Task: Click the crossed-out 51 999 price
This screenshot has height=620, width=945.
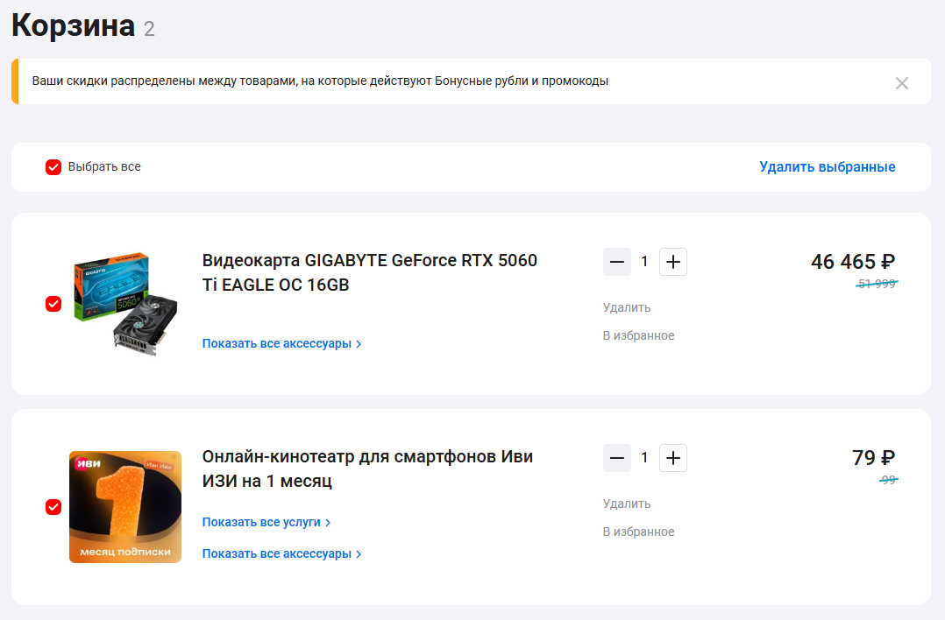Action: point(877,284)
